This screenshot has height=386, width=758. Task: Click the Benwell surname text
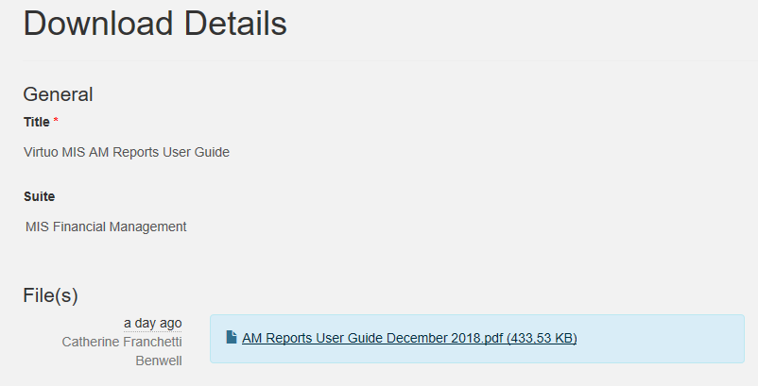click(159, 361)
